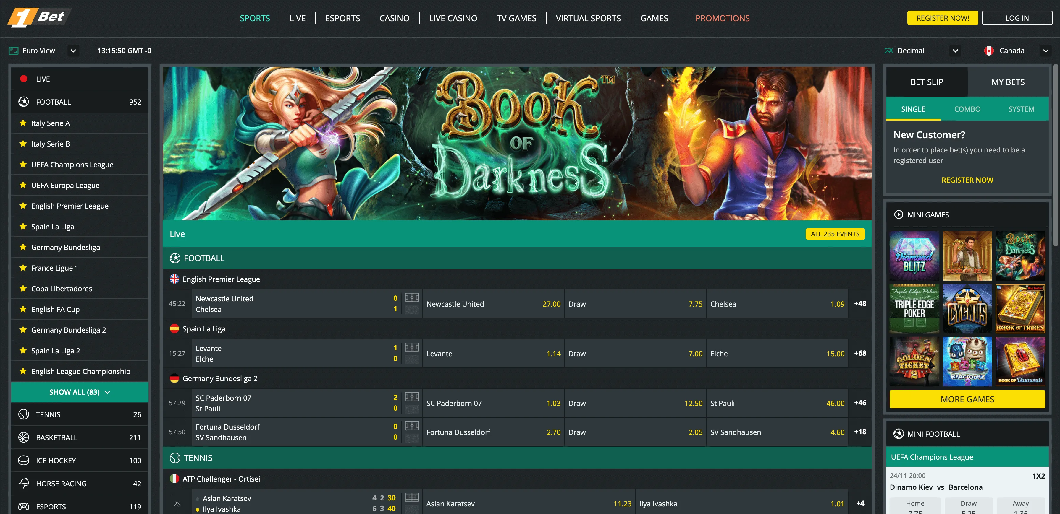This screenshot has height=514, width=1060.
Task: Expand +48 more markets for Newcastle vs Chelsea
Action: pyautogui.click(x=860, y=304)
